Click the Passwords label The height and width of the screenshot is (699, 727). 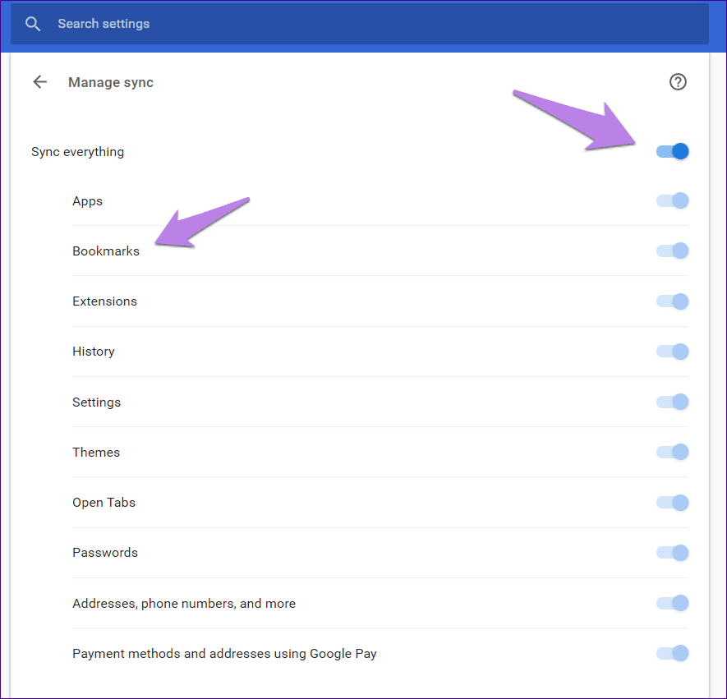point(105,553)
